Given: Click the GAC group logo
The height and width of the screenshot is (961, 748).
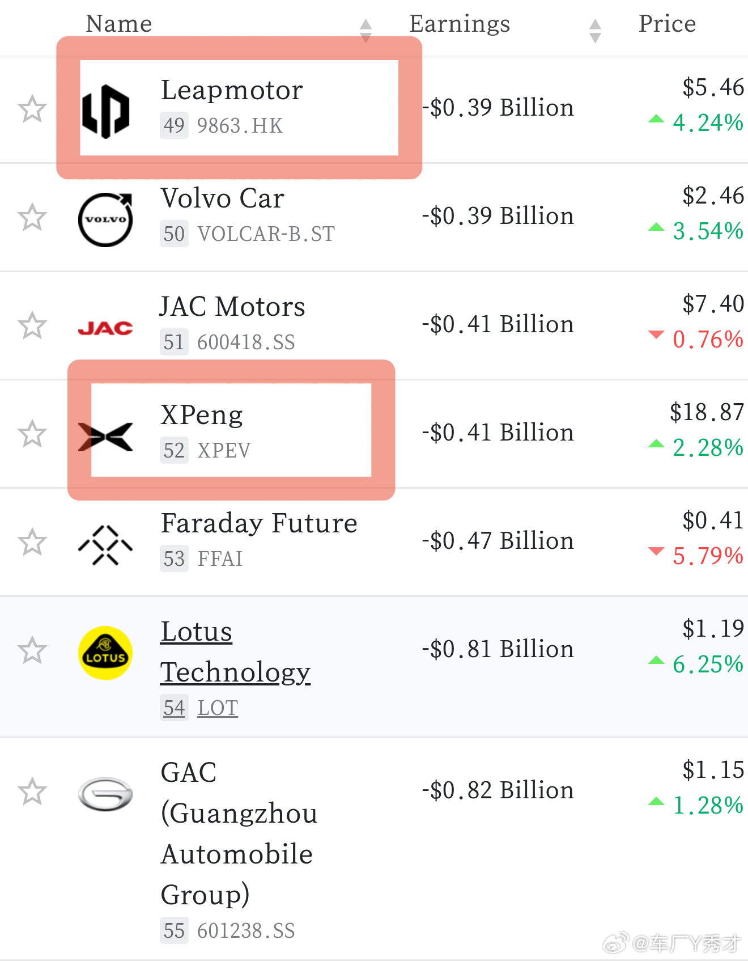Looking at the screenshot, I should [105, 794].
